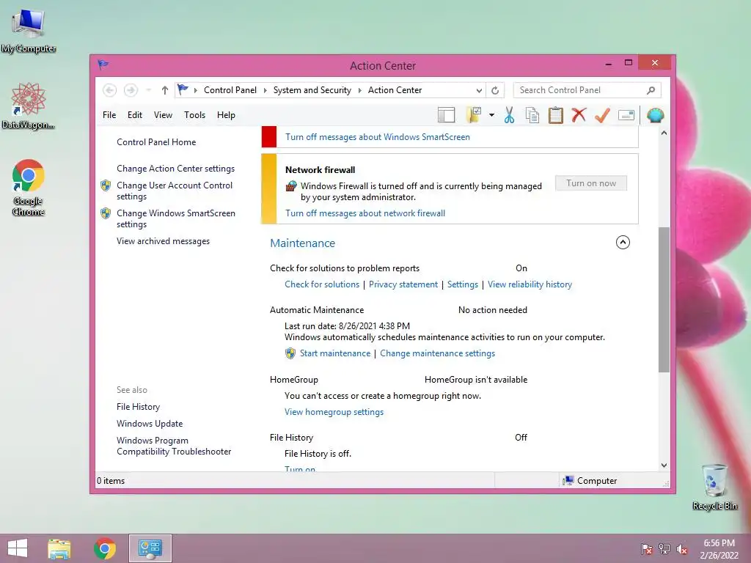Viewport: 751px width, 563px height.
Task: Click the search magnifier icon
Action: coord(651,90)
